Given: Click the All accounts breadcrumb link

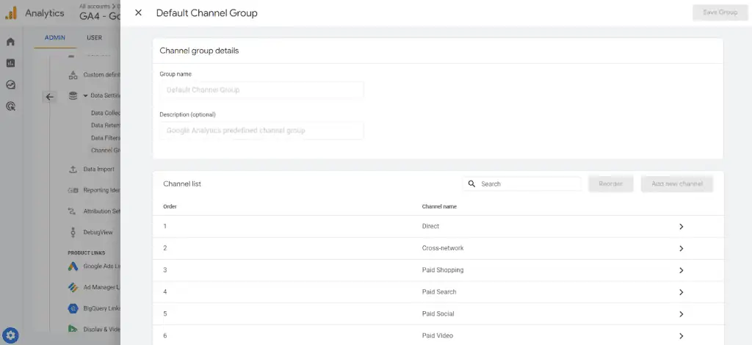Looking at the screenshot, I should 95,6.
